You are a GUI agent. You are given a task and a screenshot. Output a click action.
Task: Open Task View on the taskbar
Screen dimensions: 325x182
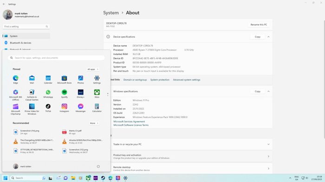coord(50,178)
